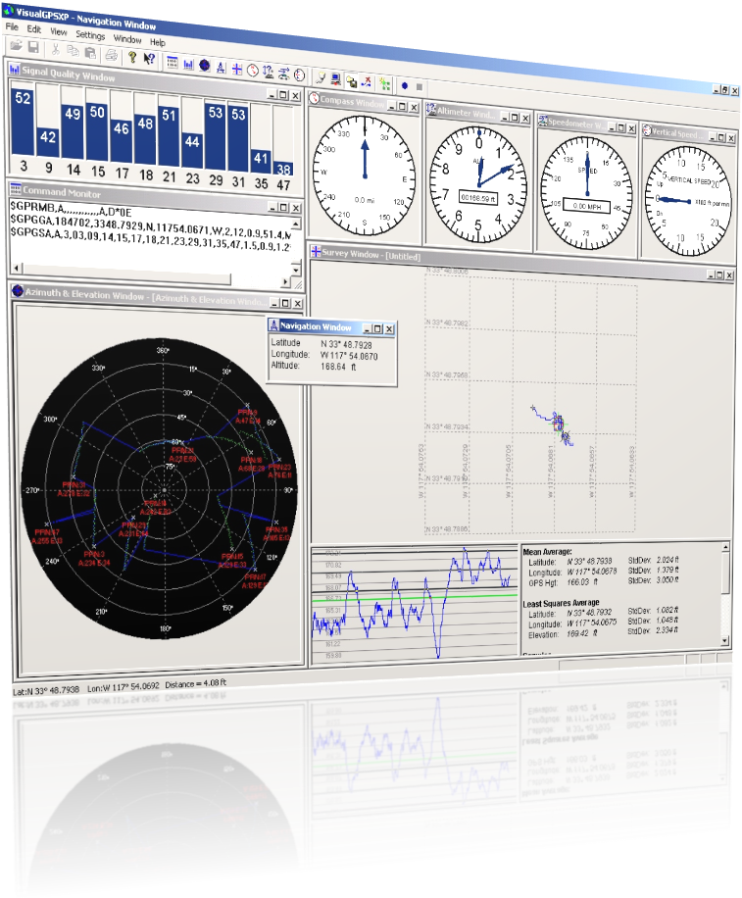
Task: Click Latitude value N 33° 48.7928
Action: point(346,345)
